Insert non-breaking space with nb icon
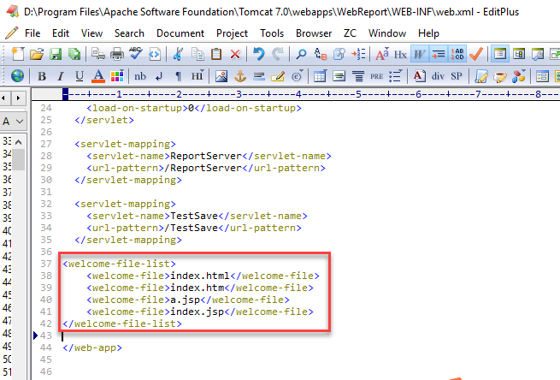This screenshot has width=560, height=380. click(140, 76)
